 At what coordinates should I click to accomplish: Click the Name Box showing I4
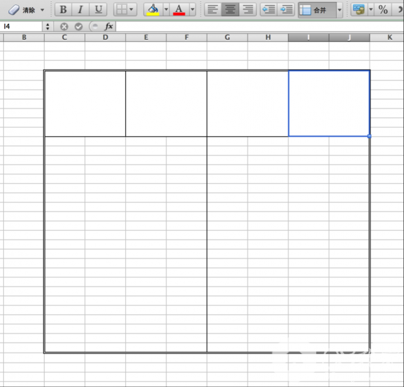tap(22, 26)
